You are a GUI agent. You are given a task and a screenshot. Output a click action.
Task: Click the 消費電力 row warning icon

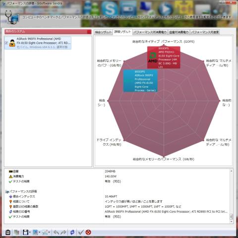[x=10, y=177]
